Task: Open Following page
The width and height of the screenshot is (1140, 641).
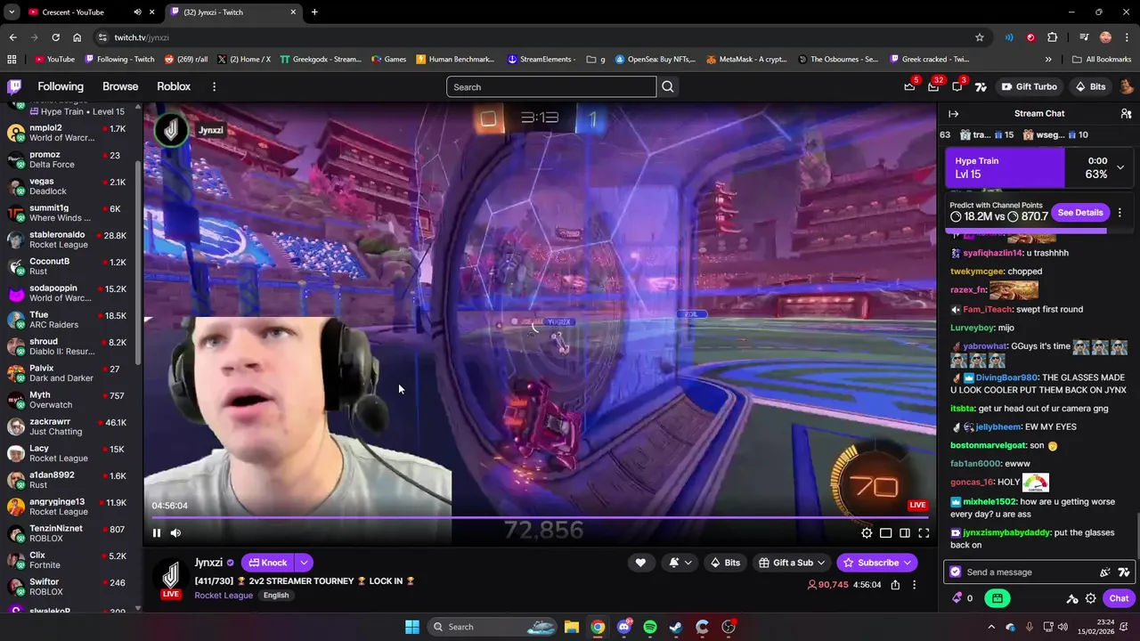Action: pos(61,86)
